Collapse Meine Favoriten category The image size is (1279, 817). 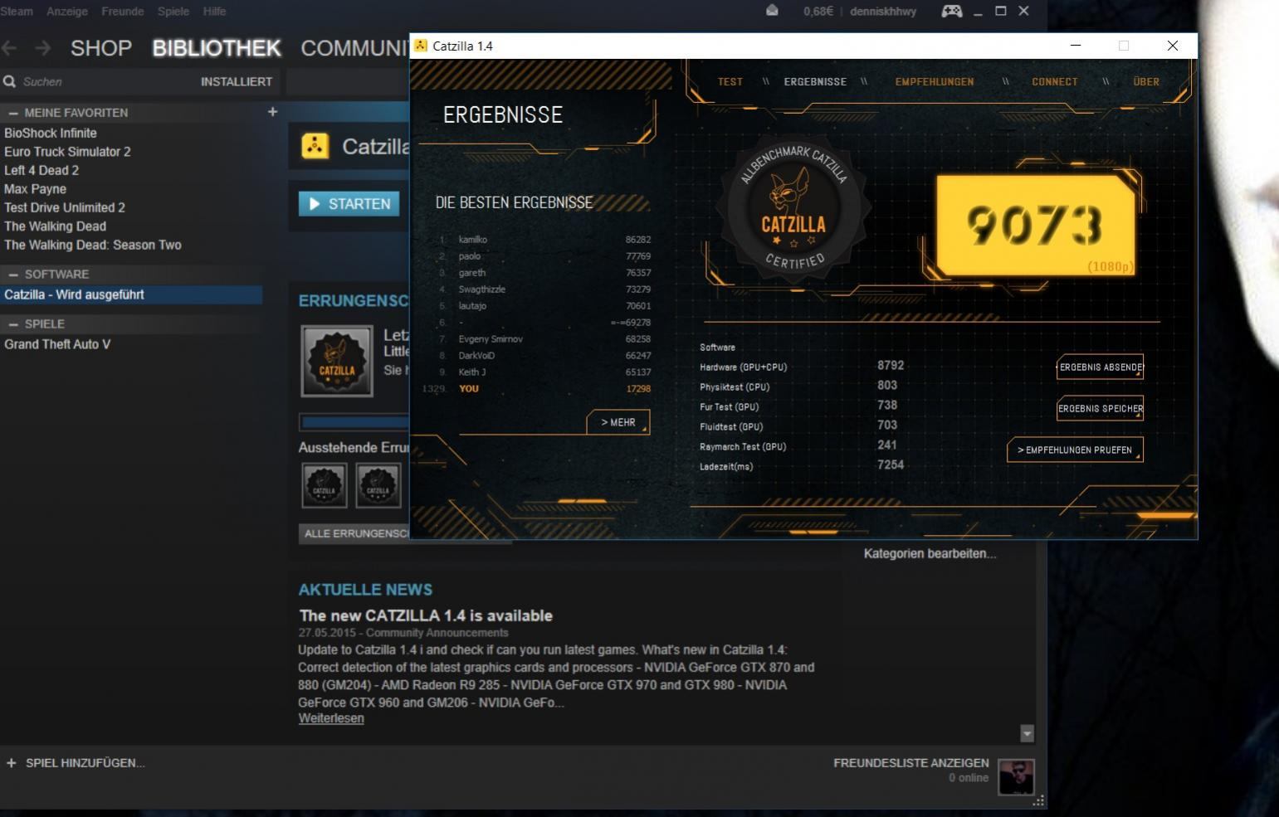click(x=13, y=113)
